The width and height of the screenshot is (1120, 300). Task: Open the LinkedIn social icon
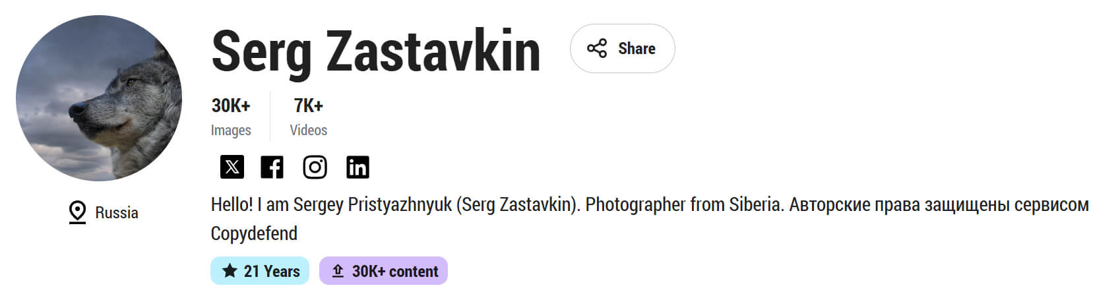358,167
